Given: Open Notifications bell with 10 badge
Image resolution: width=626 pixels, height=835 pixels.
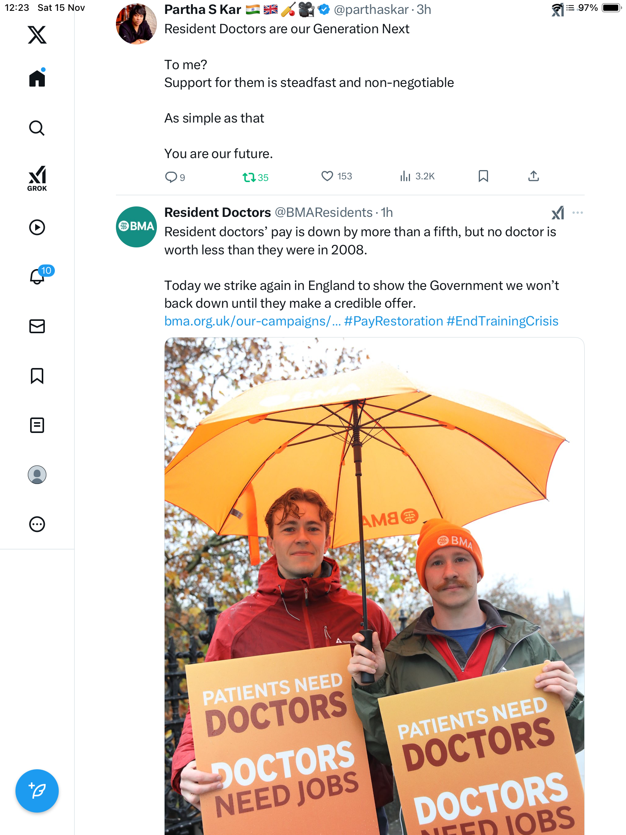Looking at the screenshot, I should (37, 276).
